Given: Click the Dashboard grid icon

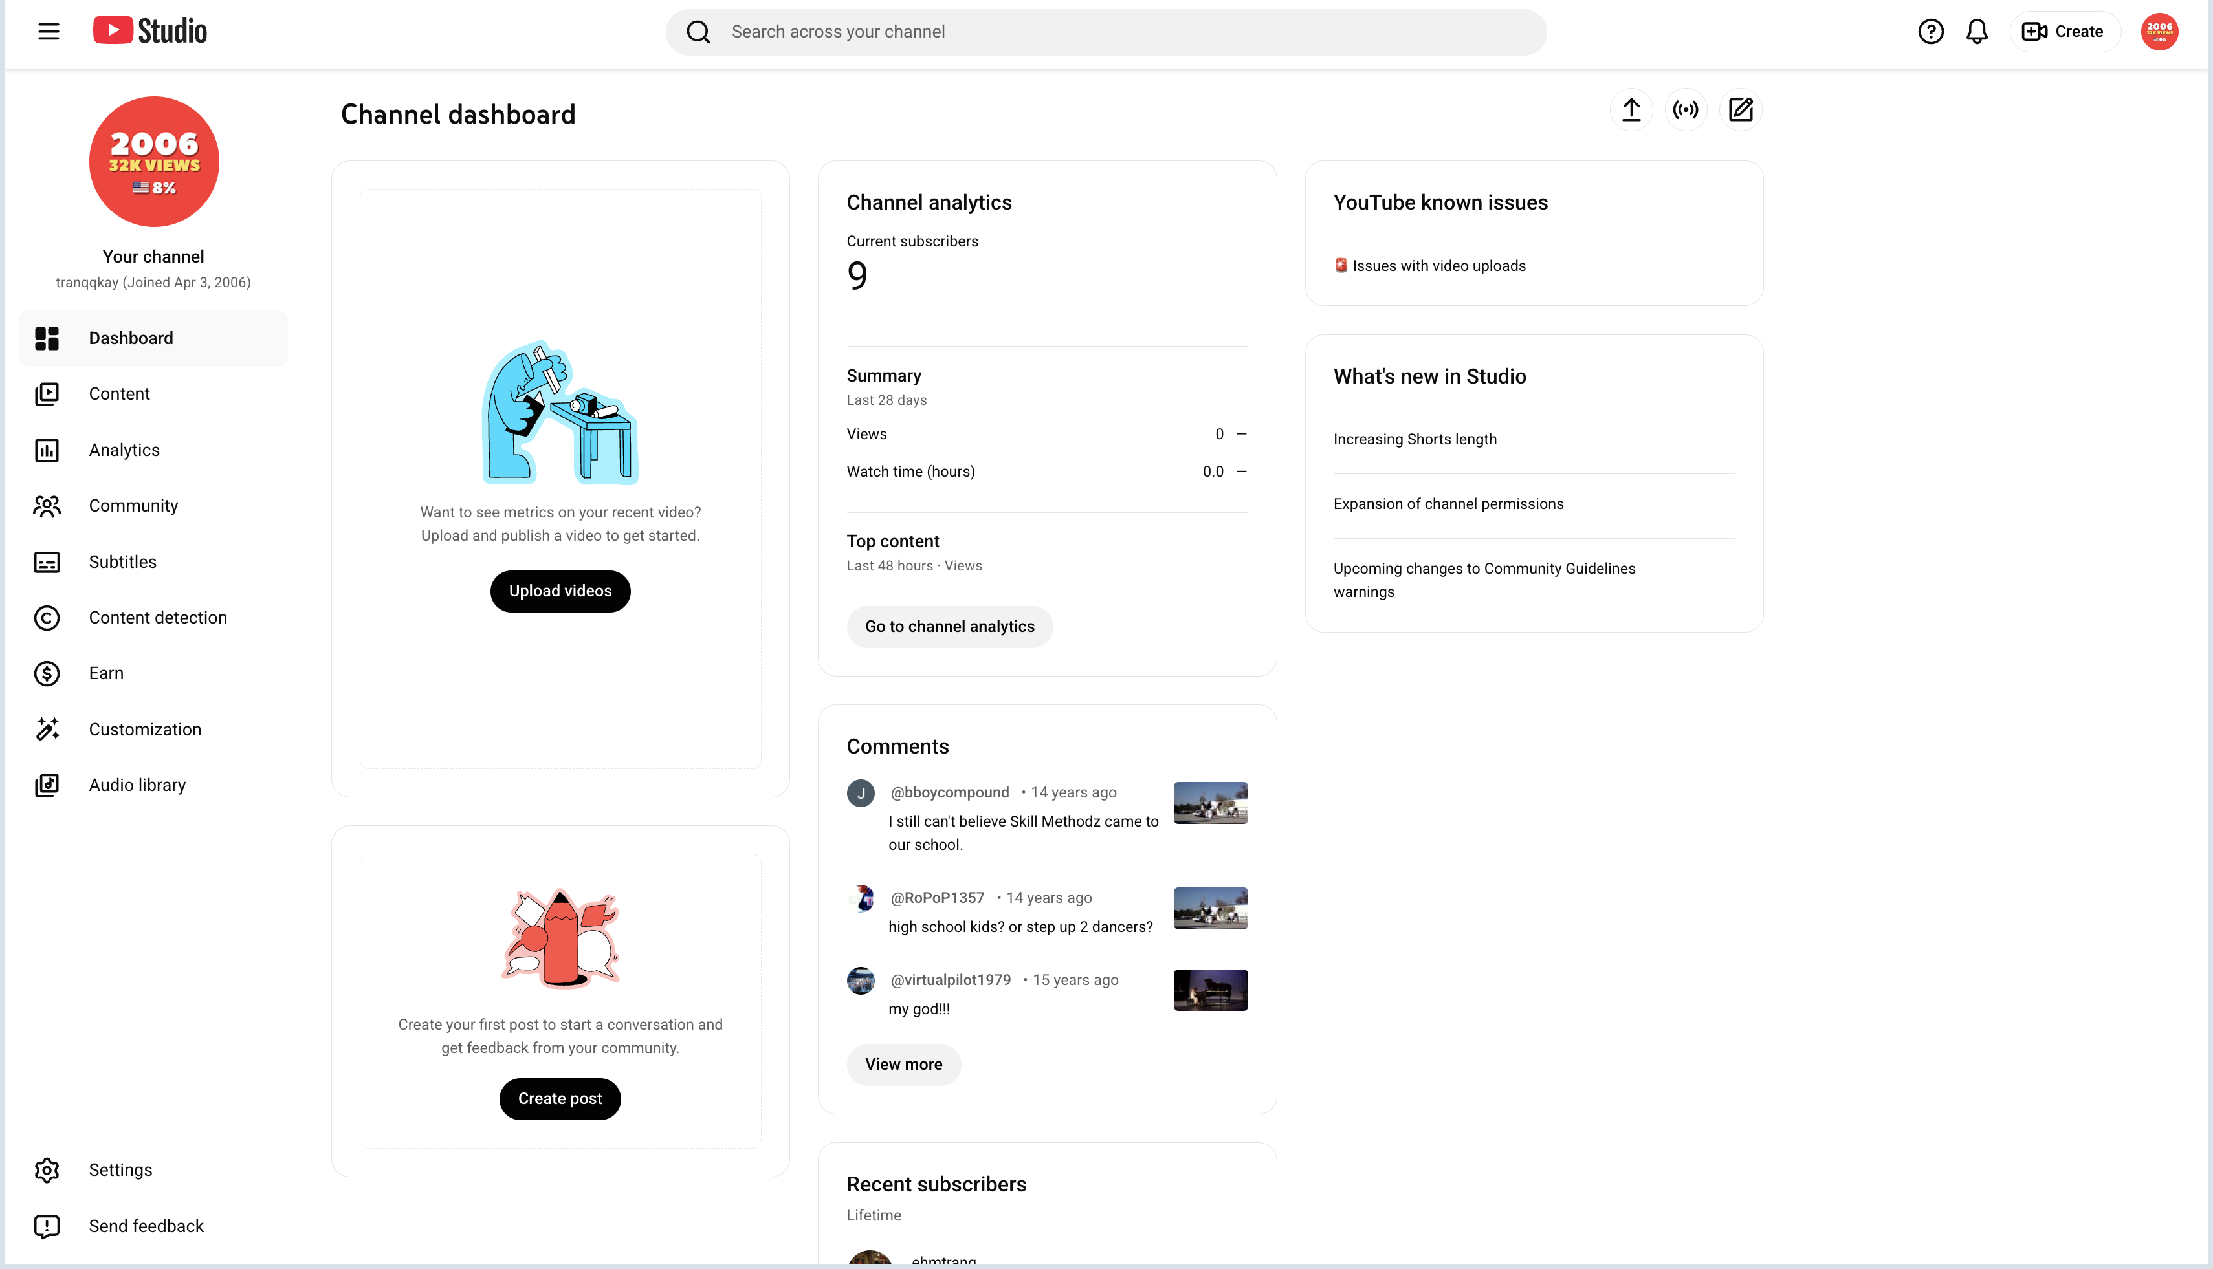Looking at the screenshot, I should (x=47, y=338).
